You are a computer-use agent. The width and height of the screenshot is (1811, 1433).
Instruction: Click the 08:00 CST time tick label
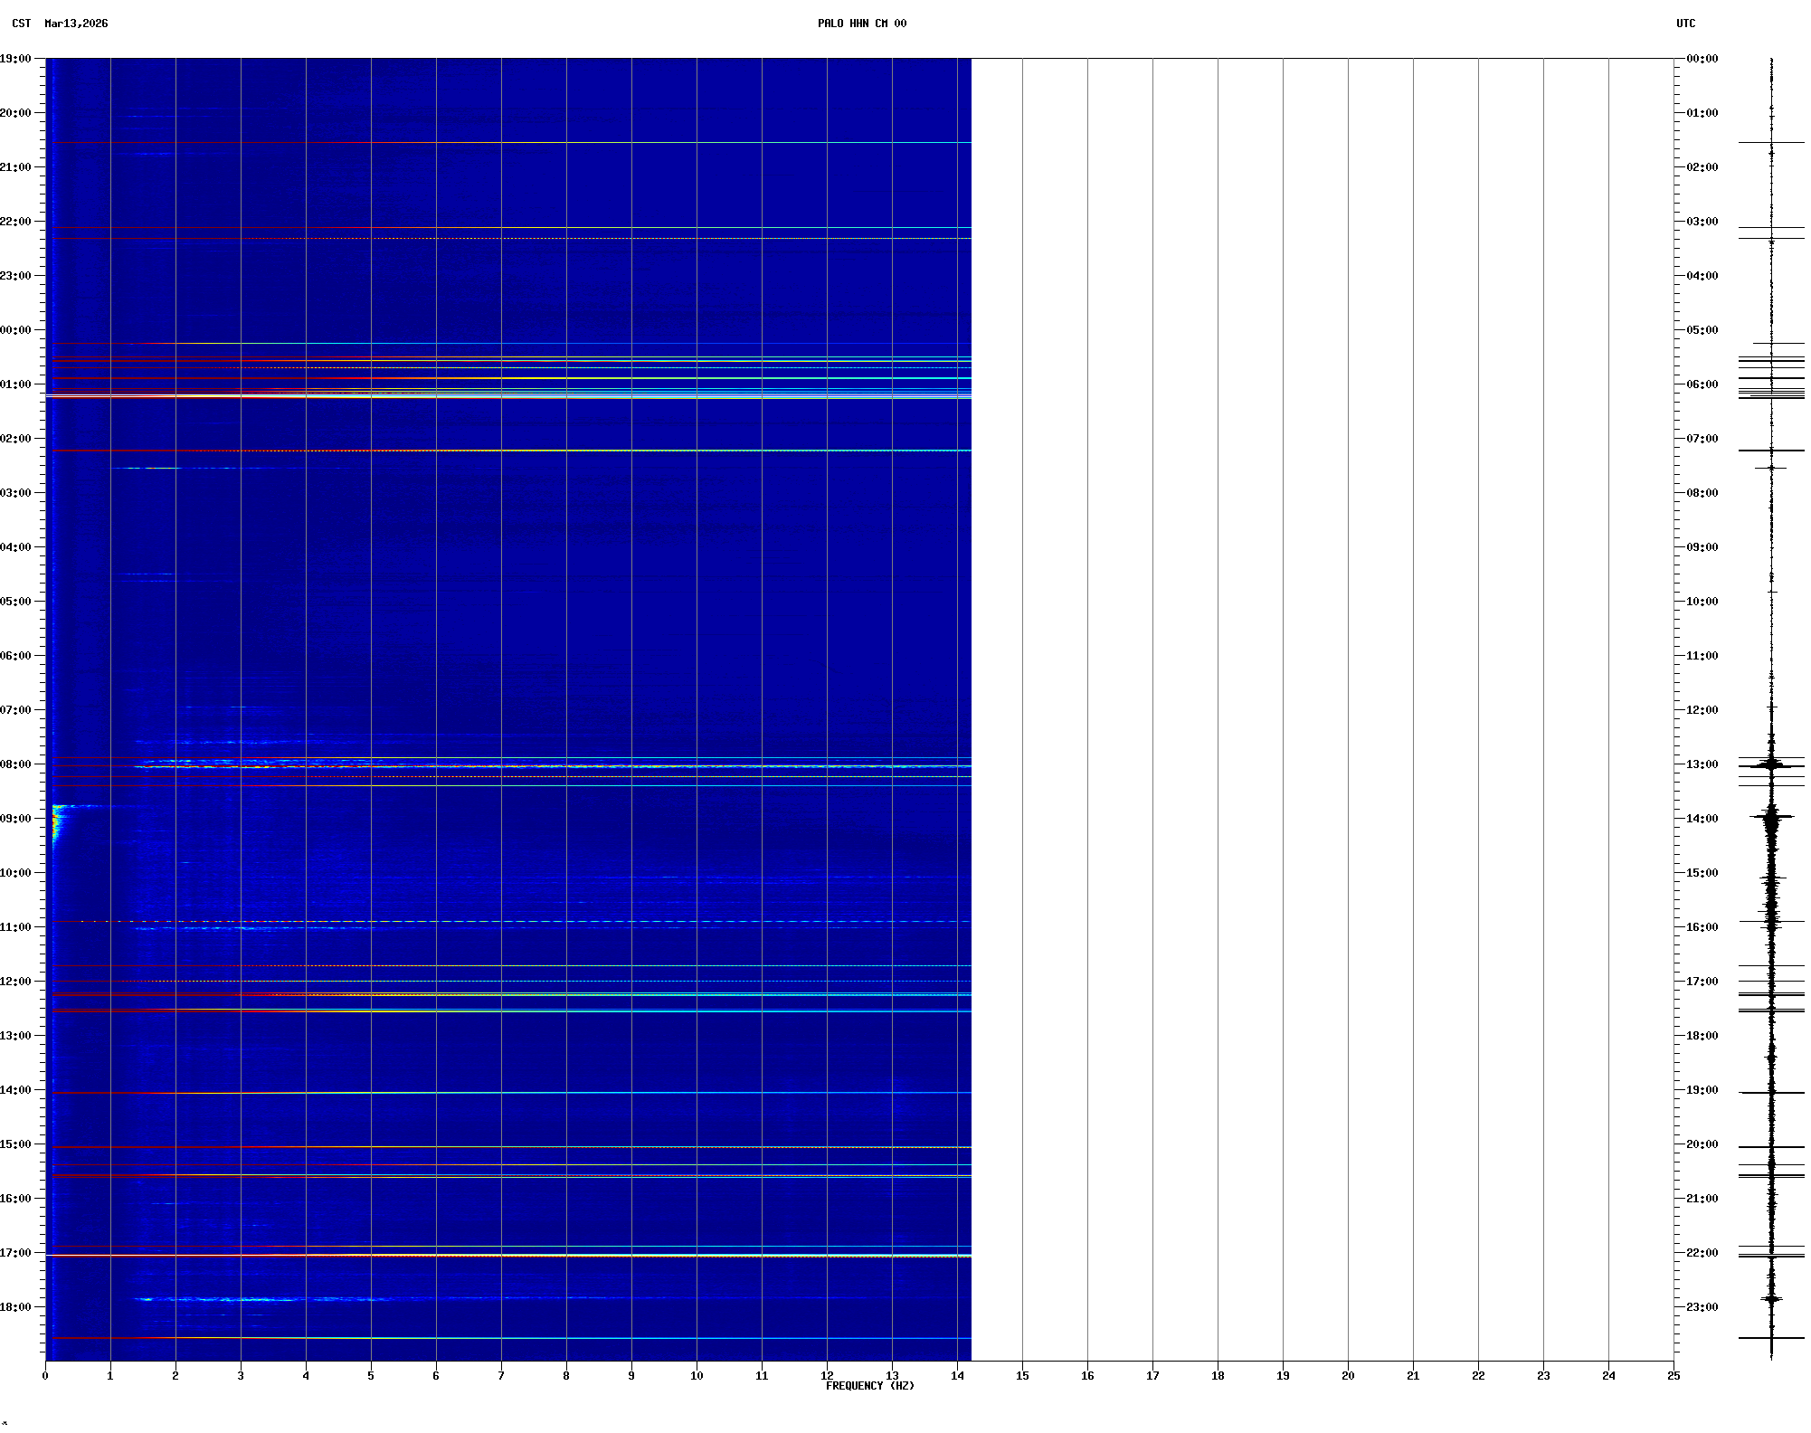pyautogui.click(x=15, y=764)
